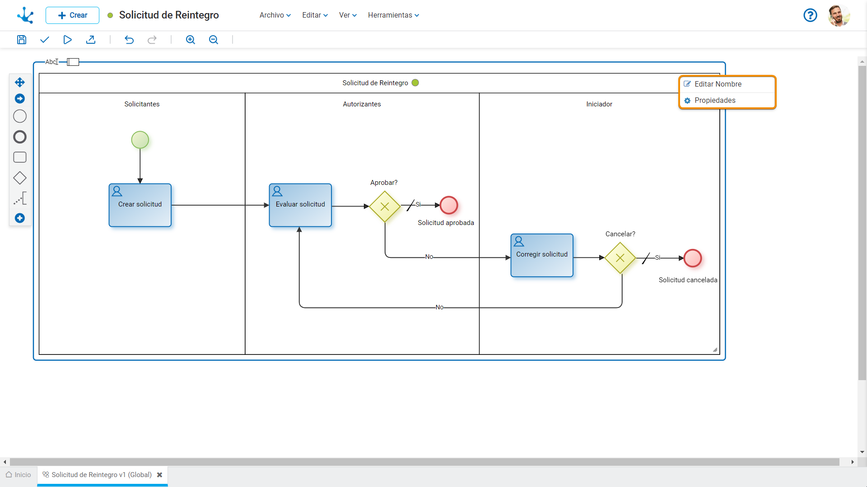Open the Archivo dropdown menu

[x=275, y=15]
